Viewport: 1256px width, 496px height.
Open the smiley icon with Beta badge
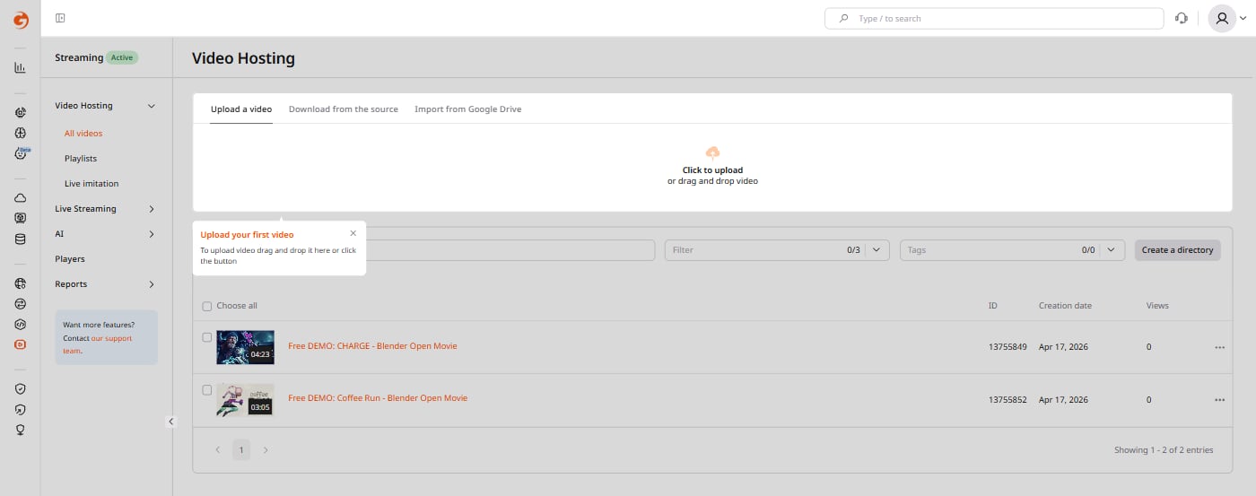(x=21, y=153)
